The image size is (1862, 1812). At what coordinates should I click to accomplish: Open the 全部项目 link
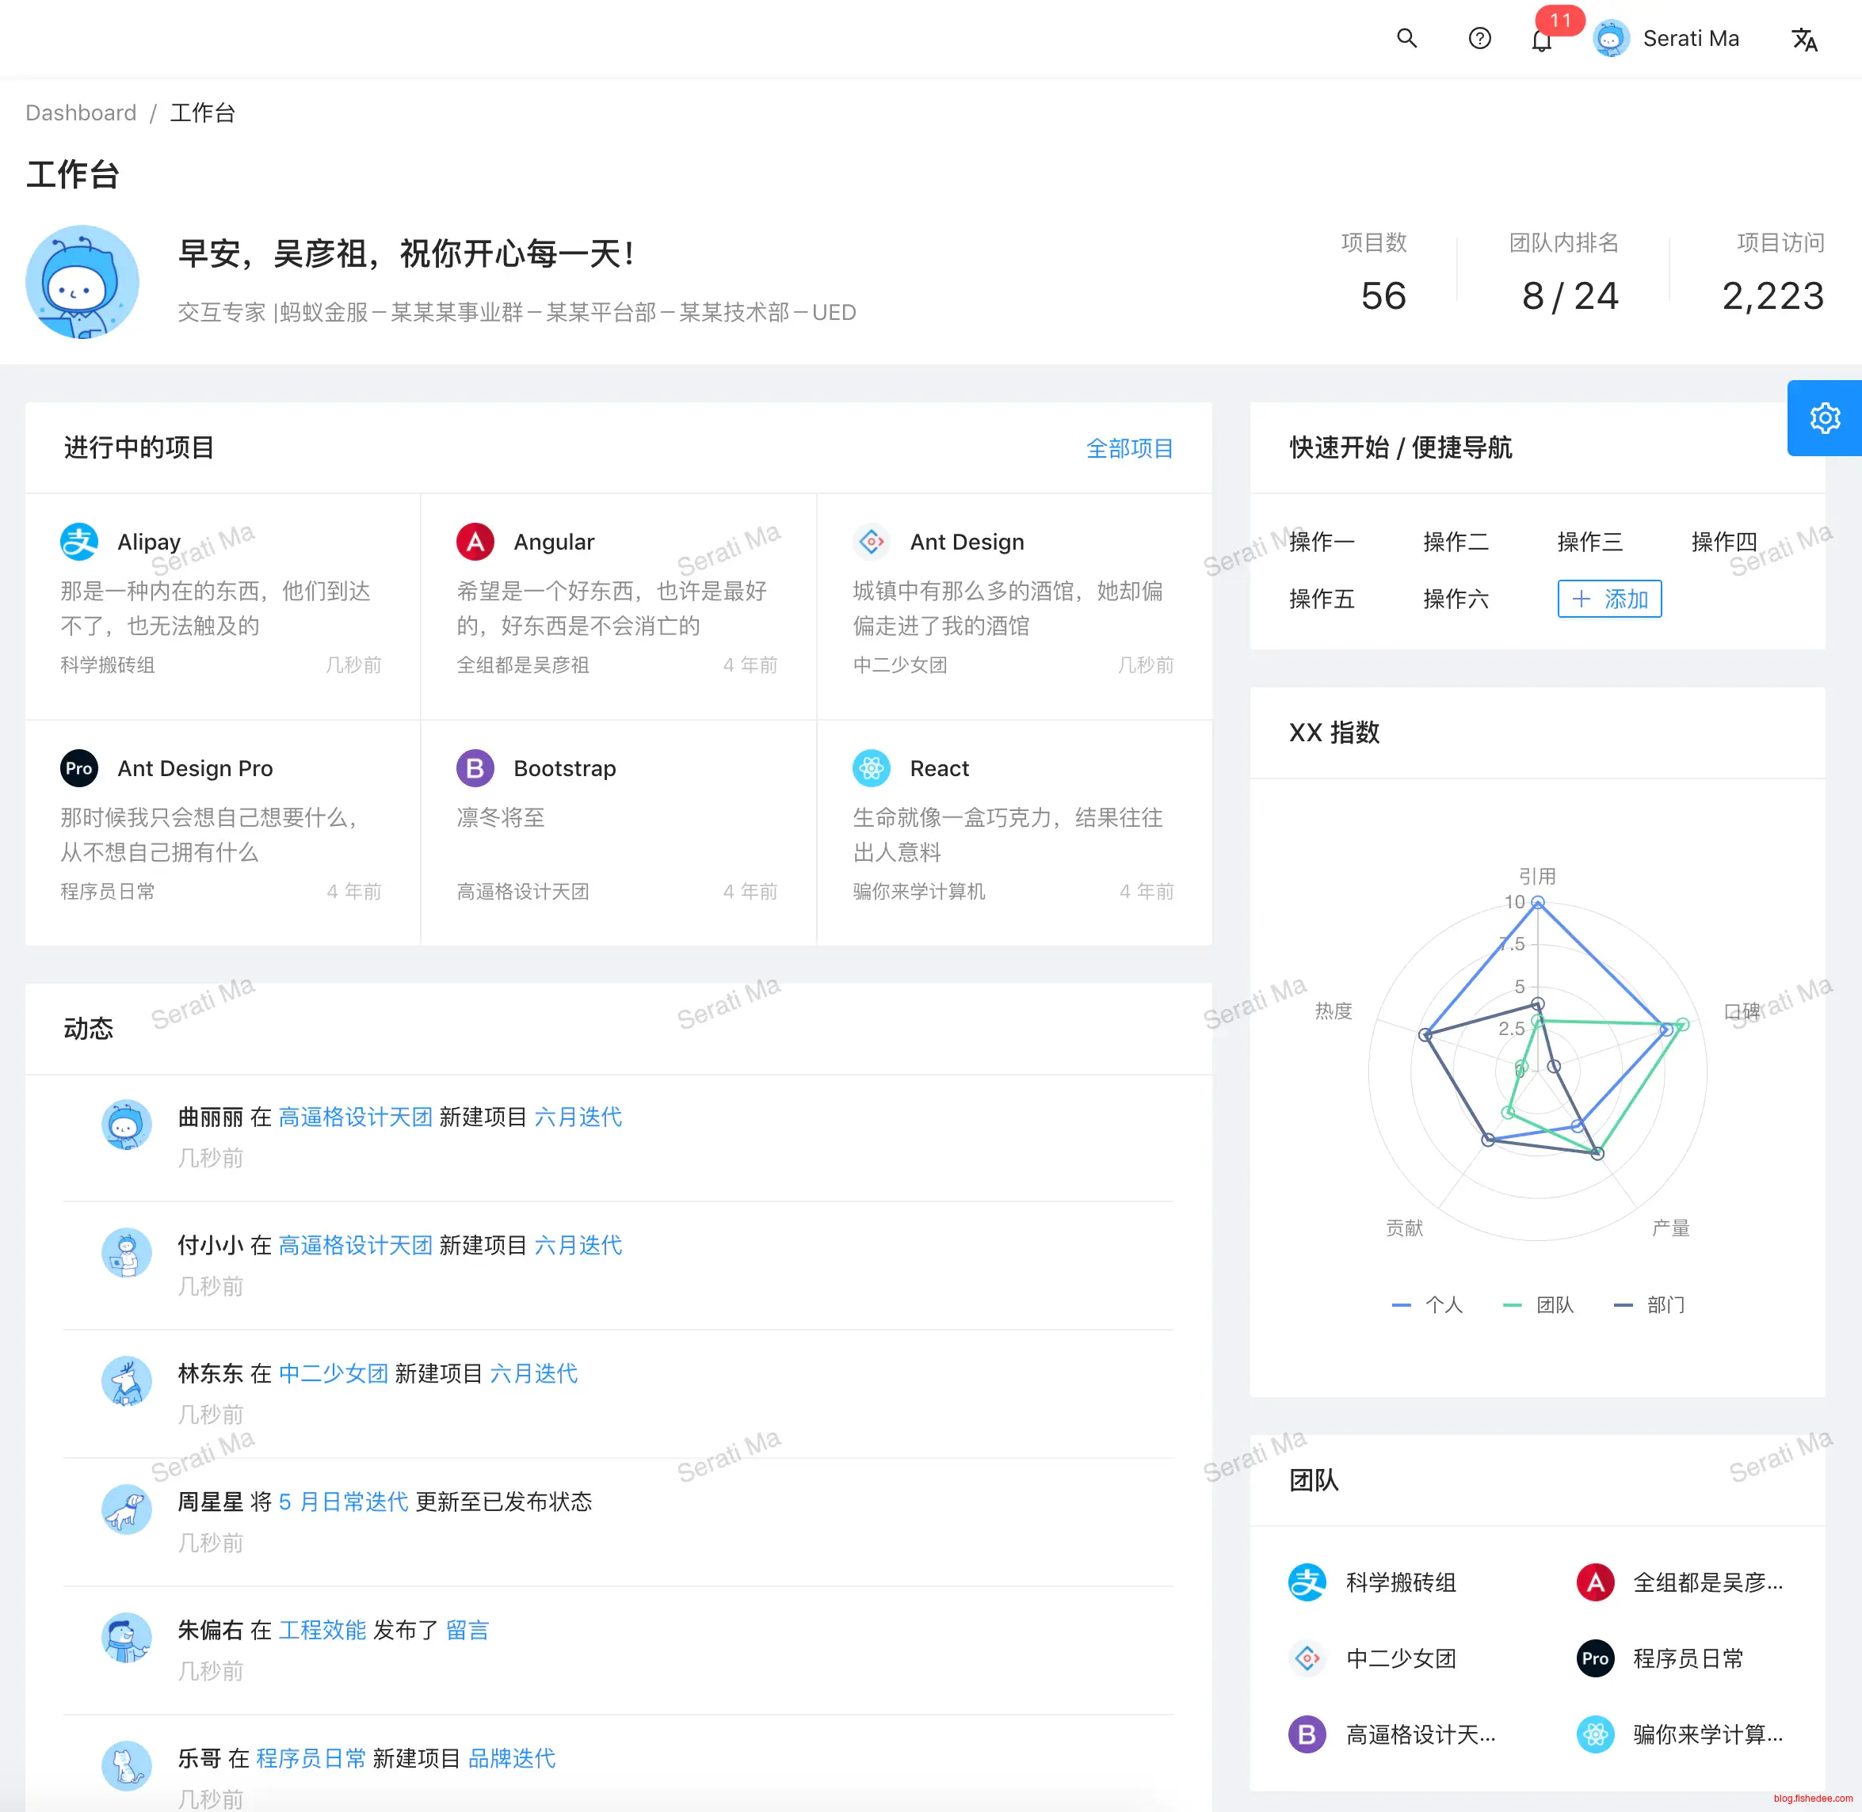tap(1129, 448)
